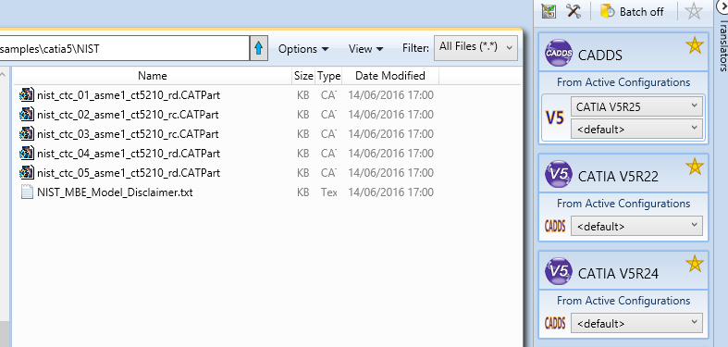Toggle the favorite star on CADDS card
The height and width of the screenshot is (347, 728).
(x=694, y=45)
